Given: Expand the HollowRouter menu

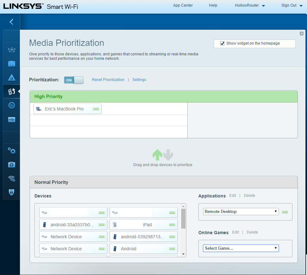Looking at the screenshot, I should coord(250,5).
